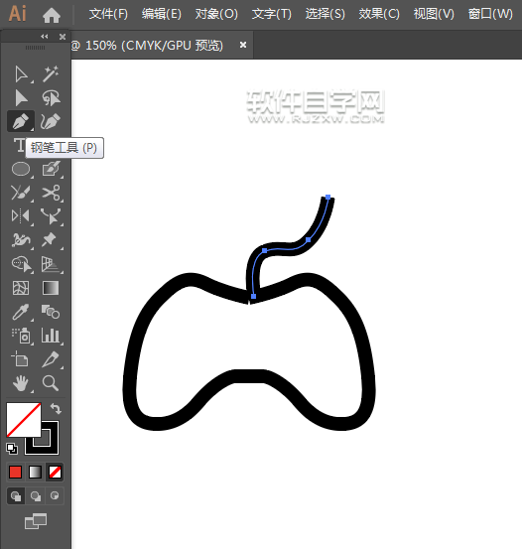Image resolution: width=522 pixels, height=549 pixels.
Task: Choose the Hand tool
Action: [21, 383]
